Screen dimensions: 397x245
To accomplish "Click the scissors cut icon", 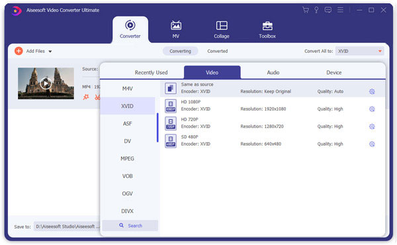I will point(97,97).
